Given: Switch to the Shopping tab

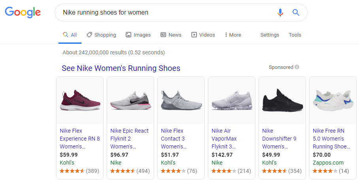Looking at the screenshot, I should tap(101, 35).
